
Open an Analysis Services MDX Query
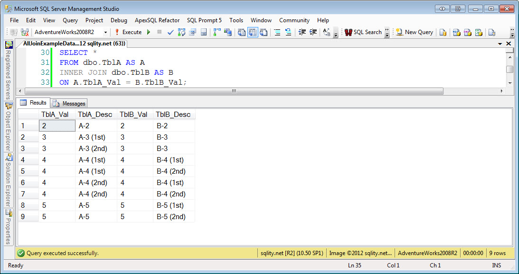click(x=457, y=32)
